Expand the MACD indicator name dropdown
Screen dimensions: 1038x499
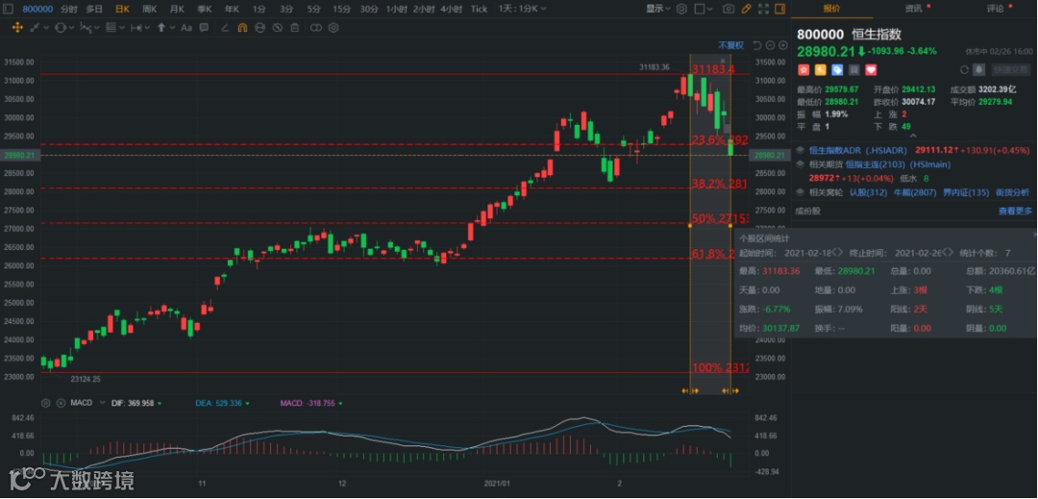coord(103,403)
